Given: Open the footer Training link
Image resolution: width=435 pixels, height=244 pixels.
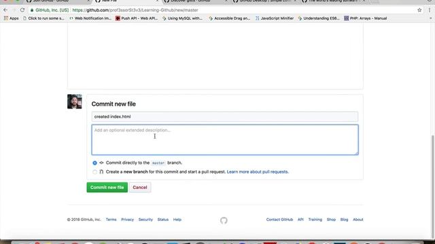Looking at the screenshot, I should (315, 220).
